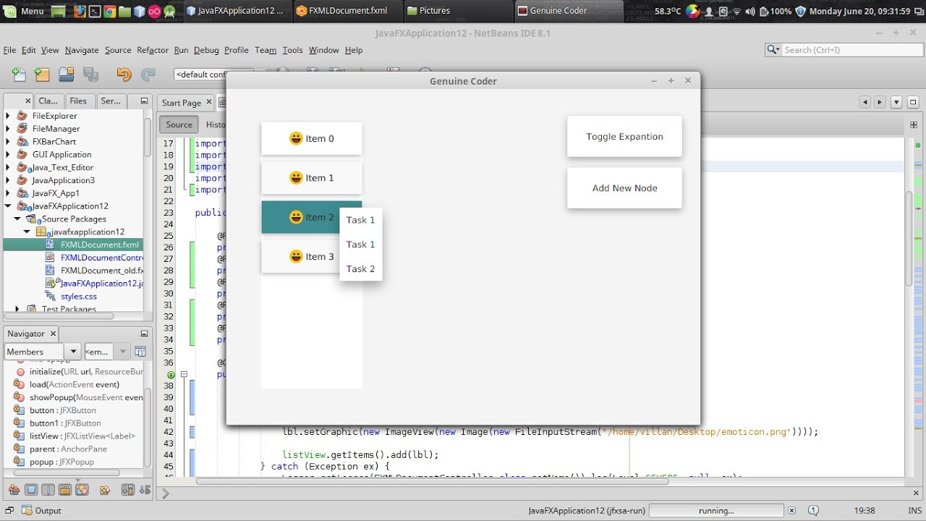Click the running progress bar
The height and width of the screenshot is (521, 926).
(x=715, y=510)
